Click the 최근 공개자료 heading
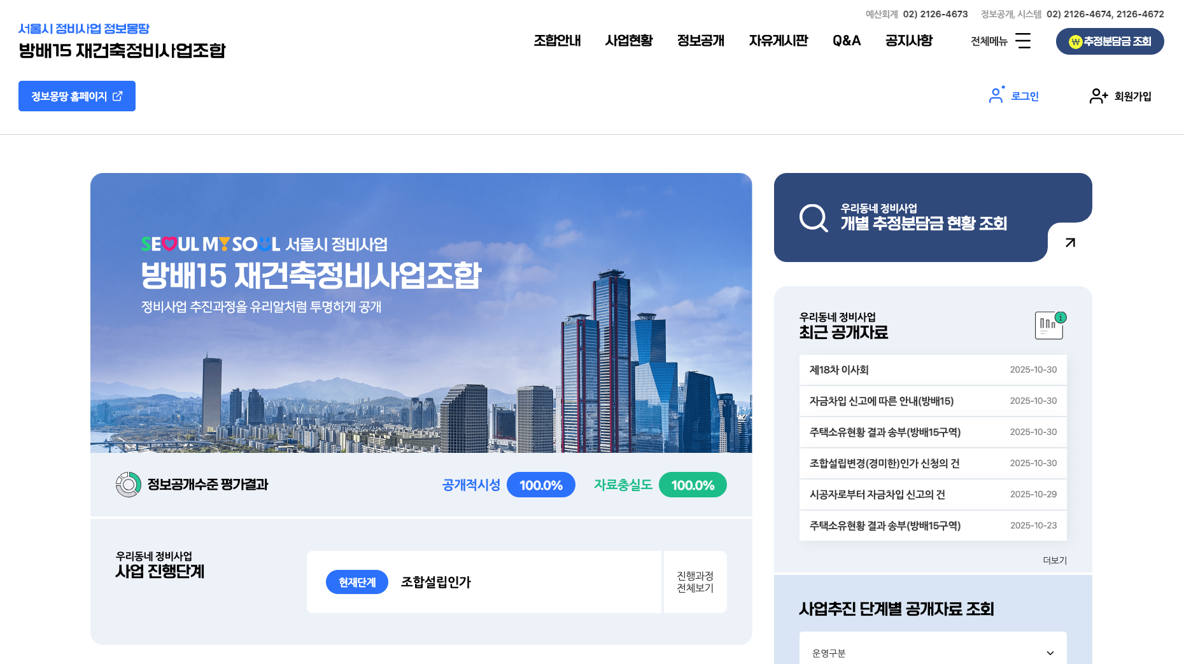The width and height of the screenshot is (1184, 664). click(x=843, y=332)
